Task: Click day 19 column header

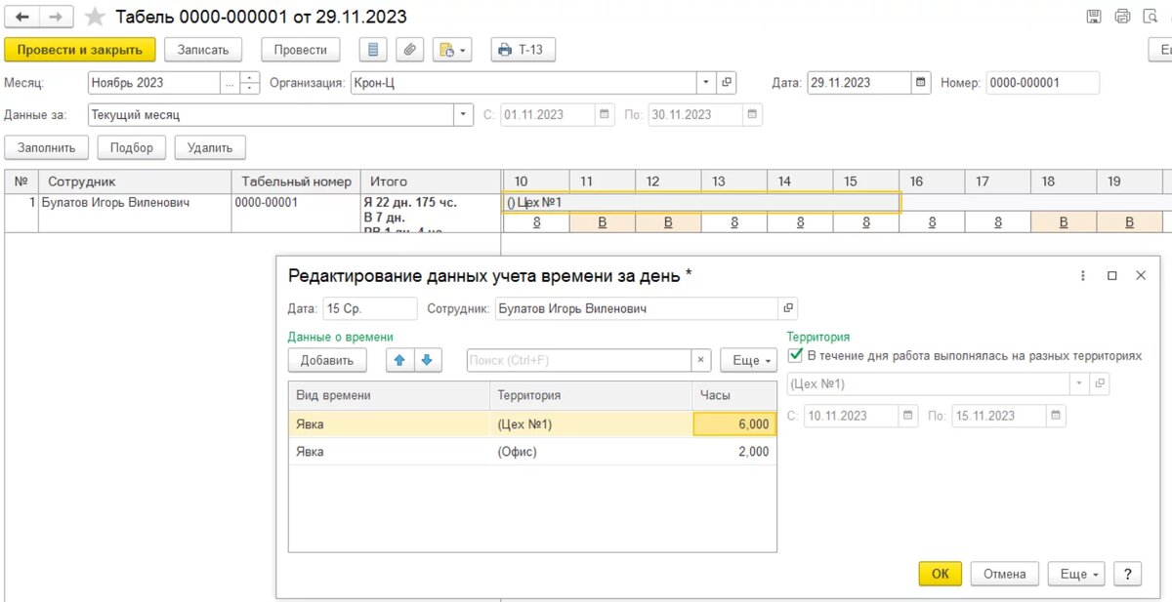Action: [x=1129, y=181]
